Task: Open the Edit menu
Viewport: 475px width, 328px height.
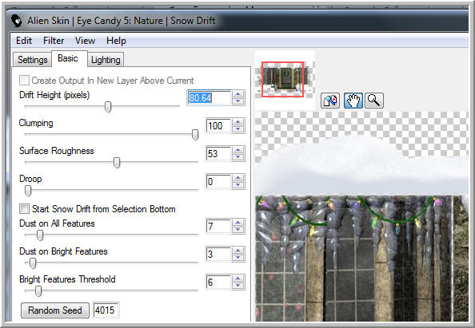Action: (24, 41)
